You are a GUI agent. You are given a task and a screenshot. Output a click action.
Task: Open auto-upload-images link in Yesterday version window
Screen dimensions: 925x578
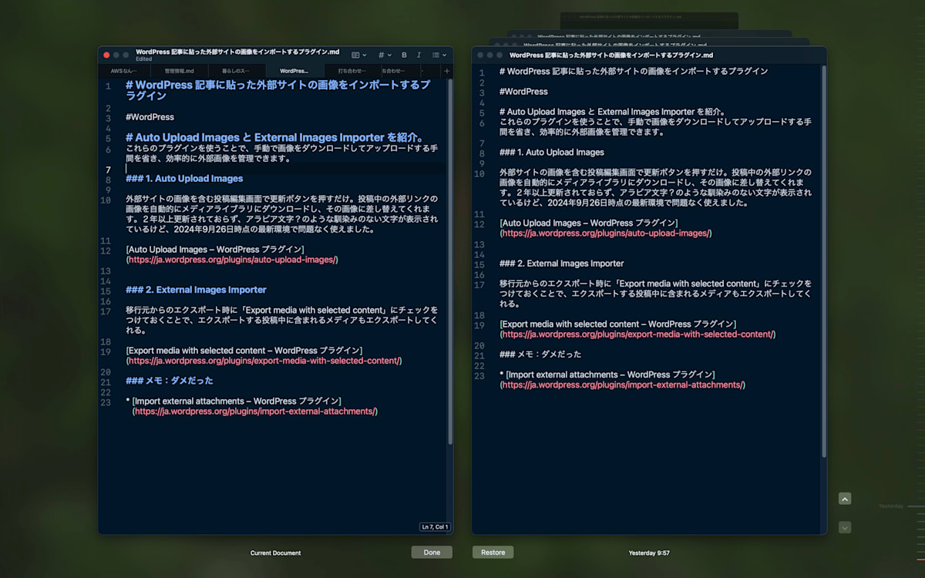click(x=606, y=233)
